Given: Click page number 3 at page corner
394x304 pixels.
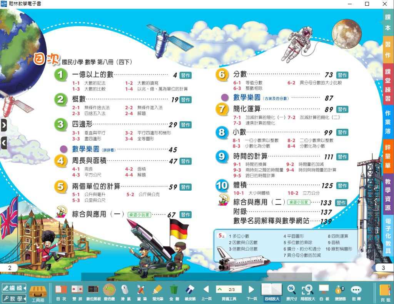Looking at the screenshot, I should [x=384, y=267].
